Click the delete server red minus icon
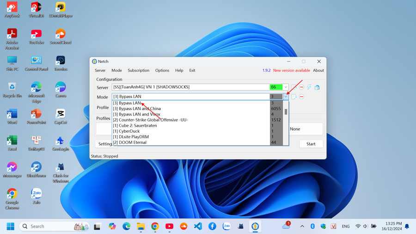The height and width of the screenshot is (234, 416). 301,87
